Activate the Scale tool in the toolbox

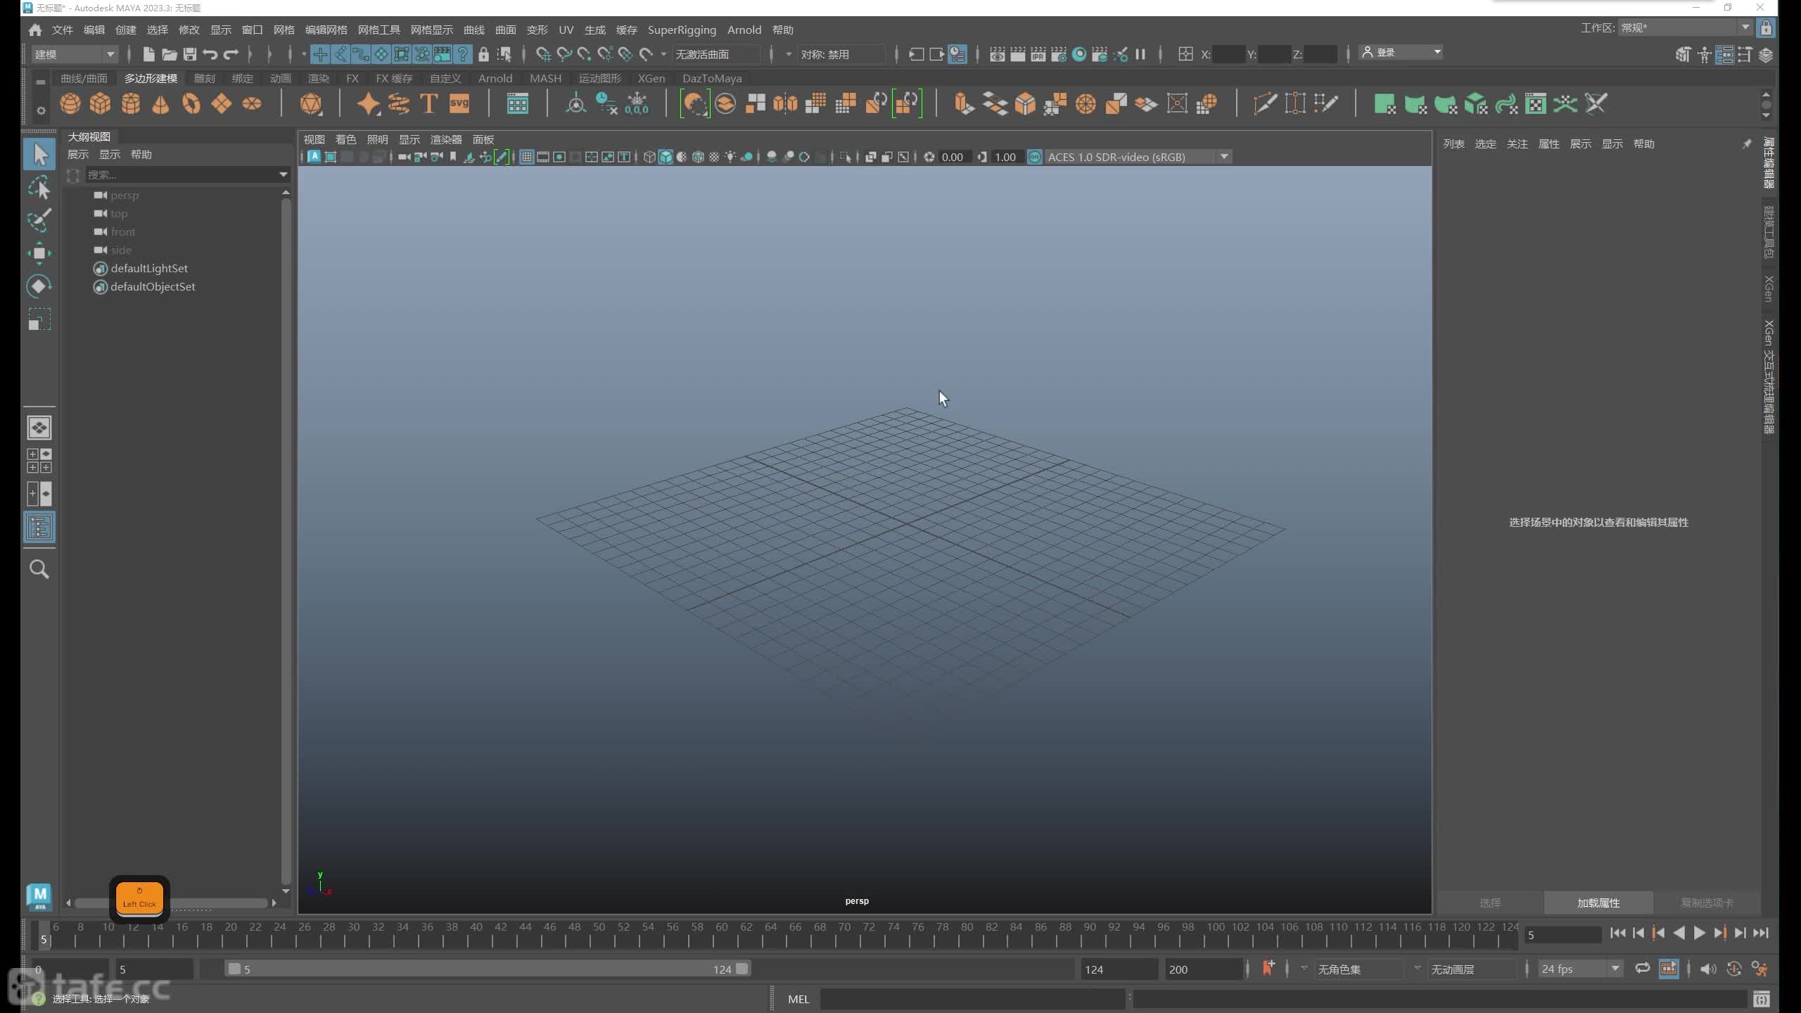pyautogui.click(x=39, y=319)
